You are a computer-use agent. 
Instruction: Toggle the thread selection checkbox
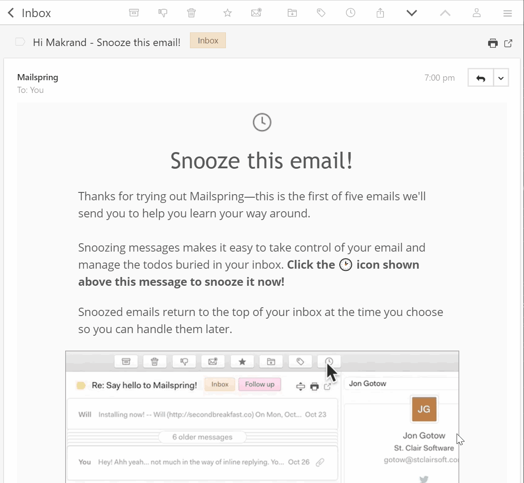click(x=20, y=42)
